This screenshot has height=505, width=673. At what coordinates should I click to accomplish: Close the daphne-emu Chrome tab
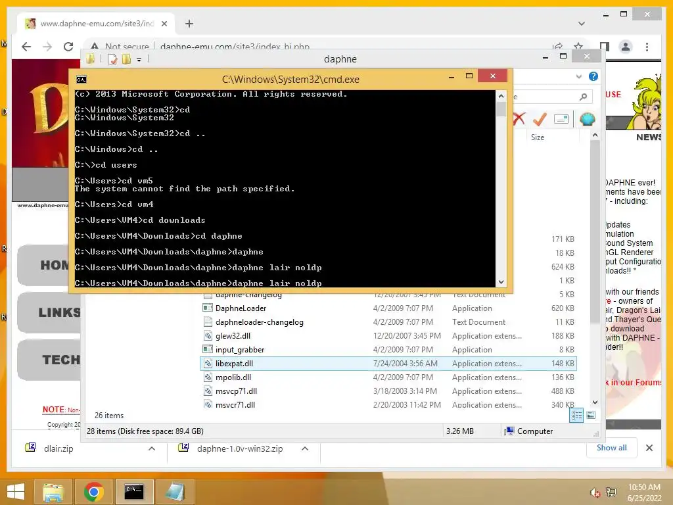click(x=164, y=24)
